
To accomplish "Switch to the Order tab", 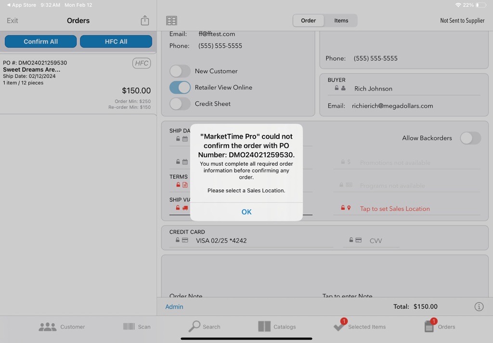I will [308, 20].
